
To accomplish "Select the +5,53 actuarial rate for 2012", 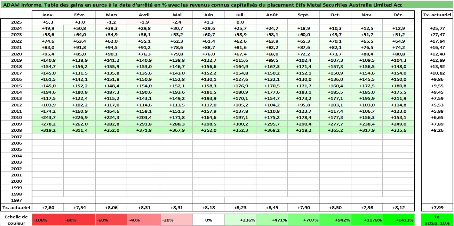I will click(x=437, y=105).
